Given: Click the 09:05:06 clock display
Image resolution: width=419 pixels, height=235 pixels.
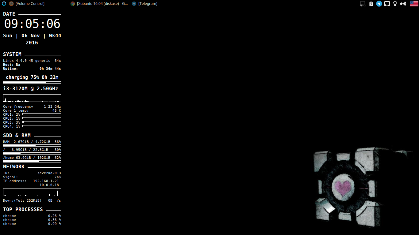Looking at the screenshot, I should 32,24.
